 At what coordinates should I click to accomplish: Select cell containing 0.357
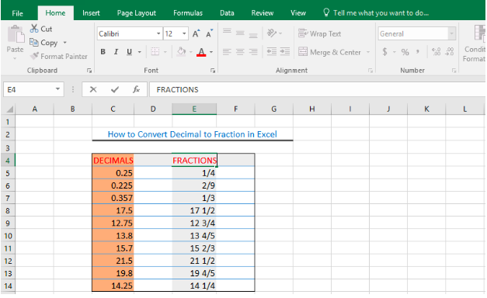(x=113, y=198)
